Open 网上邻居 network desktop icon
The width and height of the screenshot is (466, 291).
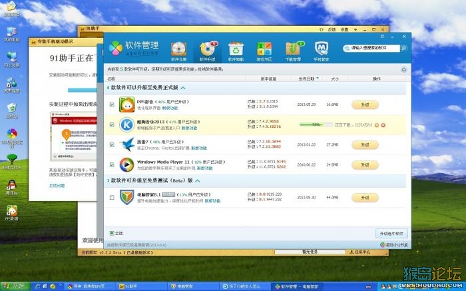point(11,59)
